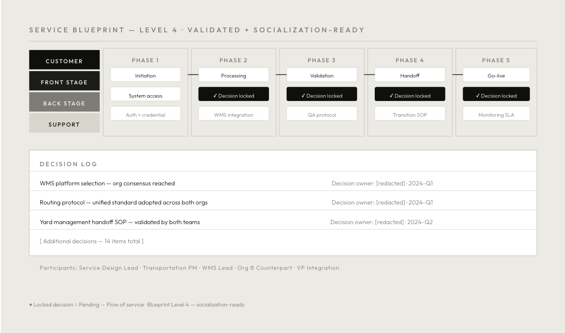Select the Routing protocol decision row
The width and height of the screenshot is (565, 333).
coord(127,202)
